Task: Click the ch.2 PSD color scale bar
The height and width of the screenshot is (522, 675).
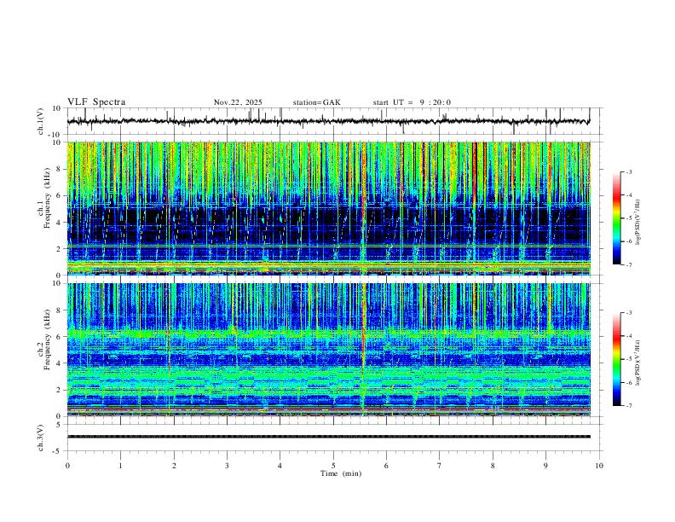Action: pos(617,359)
